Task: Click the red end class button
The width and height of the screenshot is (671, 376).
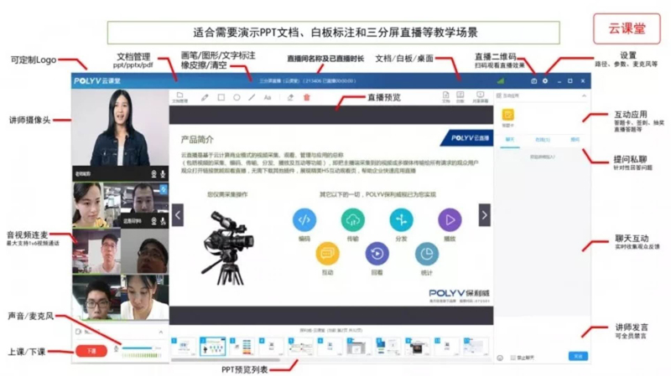Action: [x=91, y=350]
